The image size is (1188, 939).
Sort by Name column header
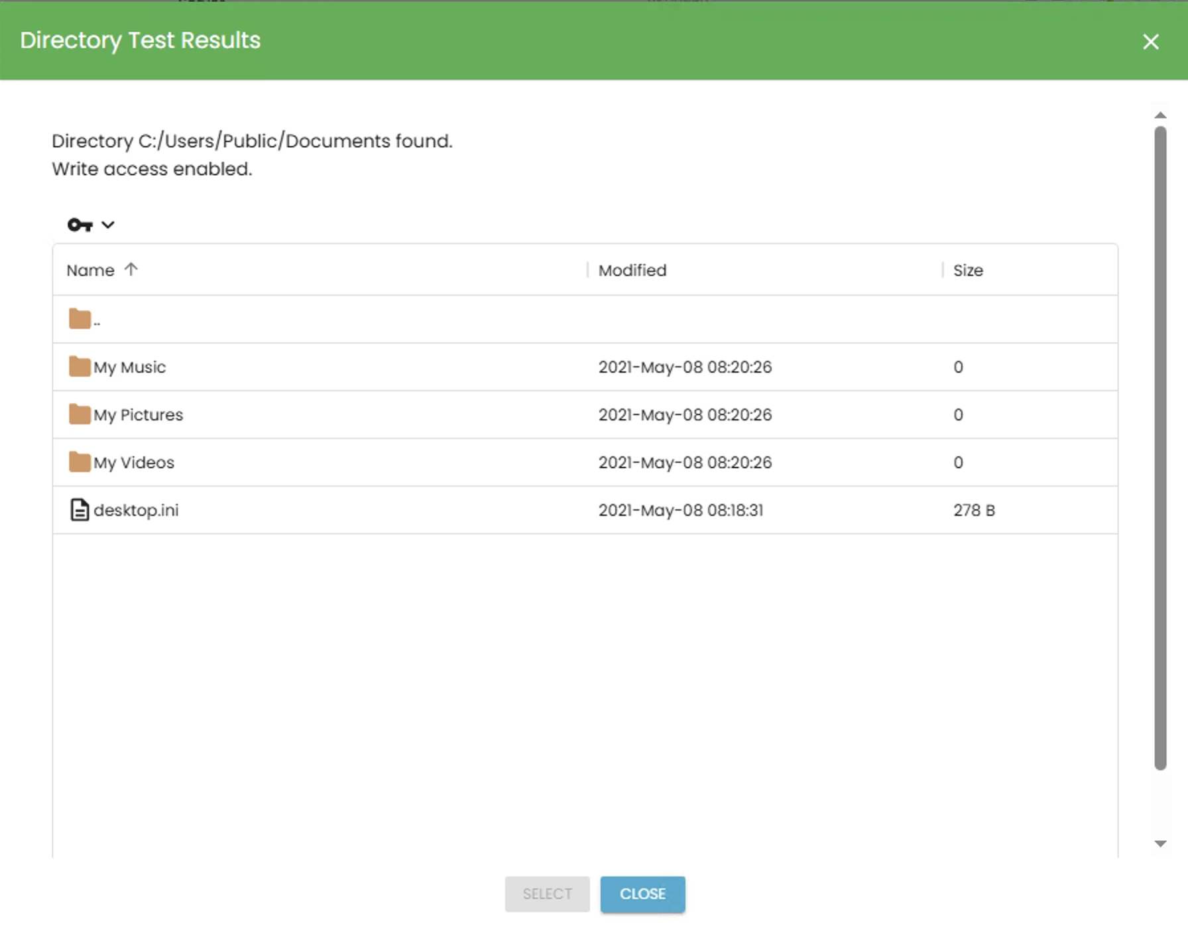pos(91,271)
